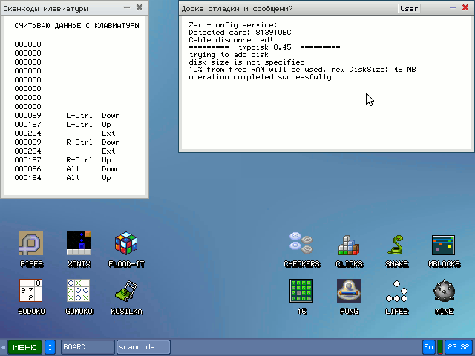Viewport: 475px width, 356px height.
Task: Start the MBLOCKS game
Action: click(x=444, y=244)
